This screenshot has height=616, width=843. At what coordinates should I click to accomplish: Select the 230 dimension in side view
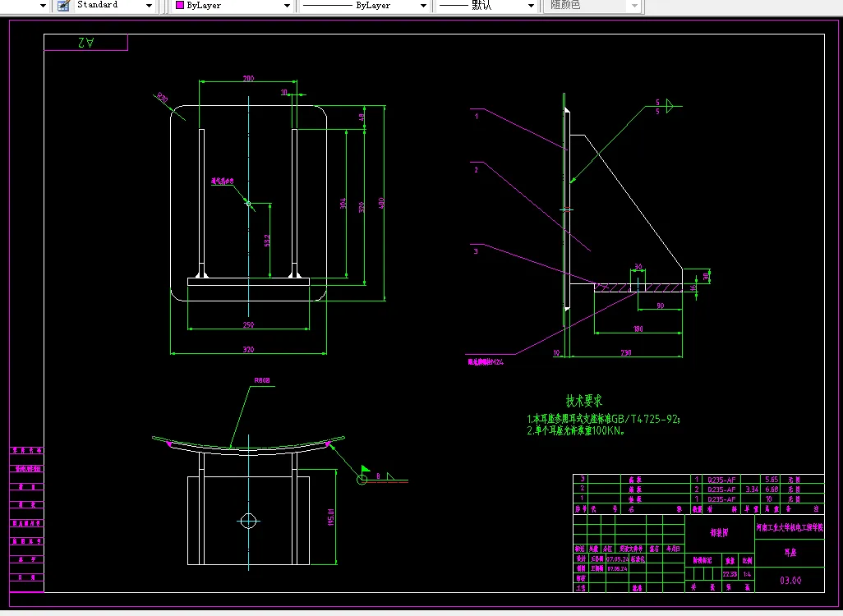(x=626, y=352)
